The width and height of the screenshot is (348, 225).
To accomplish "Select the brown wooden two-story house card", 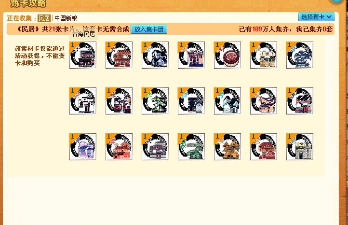I will tap(119, 55).
